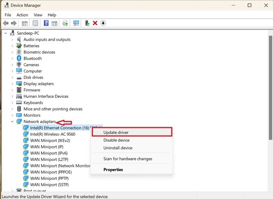Click the forward arrow toolbar icon
Screen dimensions: 273x199
(x=14, y=23)
